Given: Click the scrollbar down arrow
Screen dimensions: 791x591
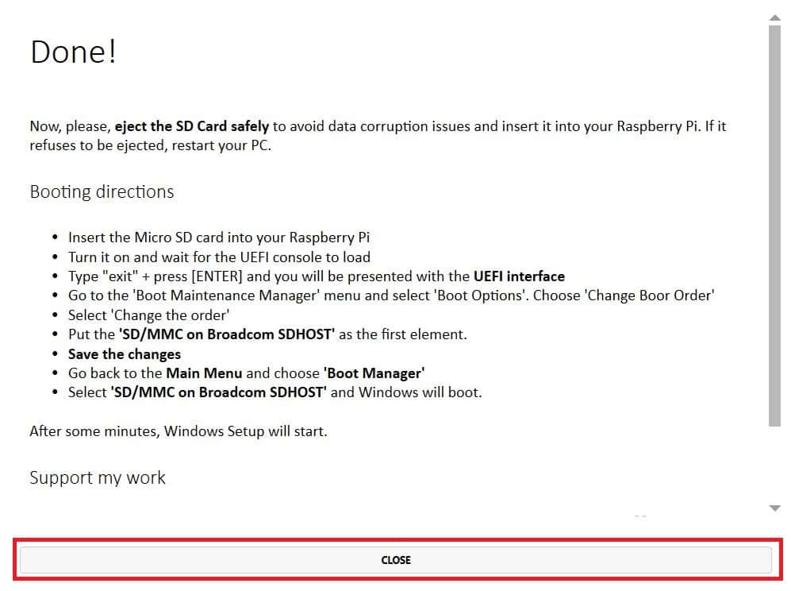Looking at the screenshot, I should tap(775, 508).
